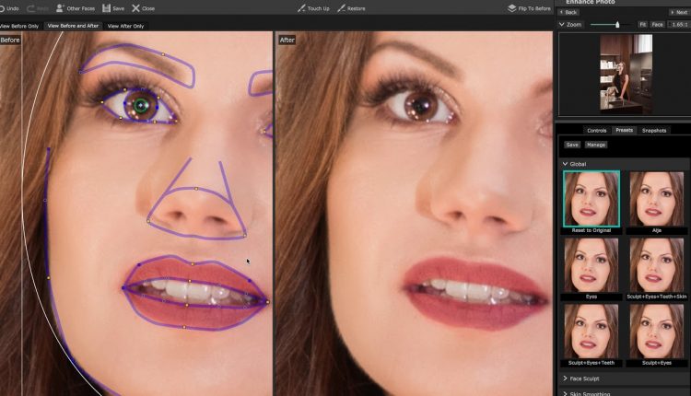Collapse the Zoom section
Image resolution: width=691 pixels, height=396 pixels.
tap(563, 24)
